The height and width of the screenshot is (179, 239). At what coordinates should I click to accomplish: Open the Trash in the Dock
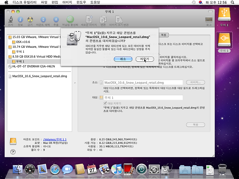(222, 169)
